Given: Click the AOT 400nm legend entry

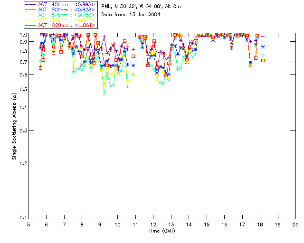Looking at the screenshot, I should [x=60, y=4].
